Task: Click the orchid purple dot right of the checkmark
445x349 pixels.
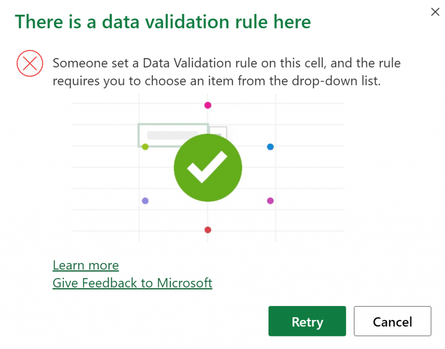Action: pyautogui.click(x=270, y=201)
